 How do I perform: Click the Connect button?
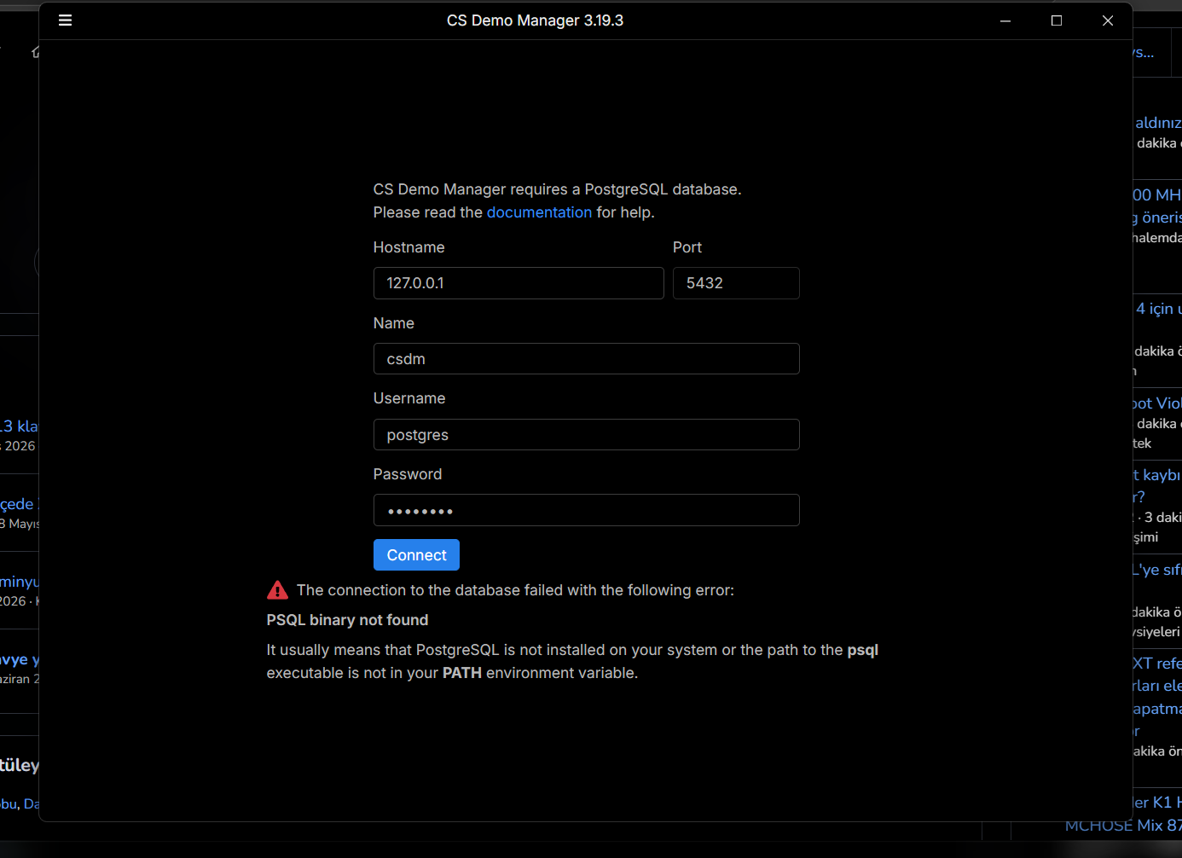click(x=416, y=555)
